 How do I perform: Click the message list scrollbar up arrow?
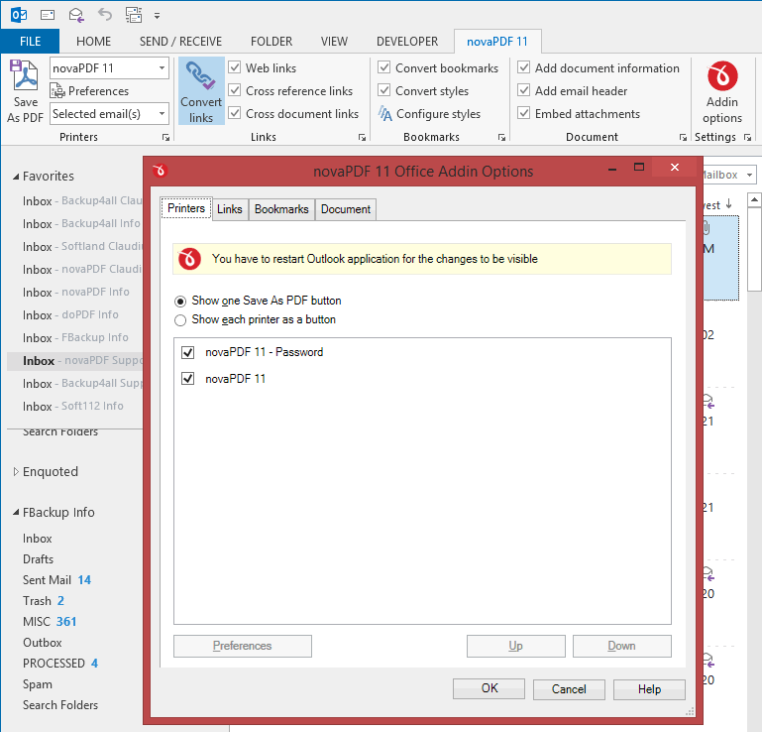pos(754,199)
